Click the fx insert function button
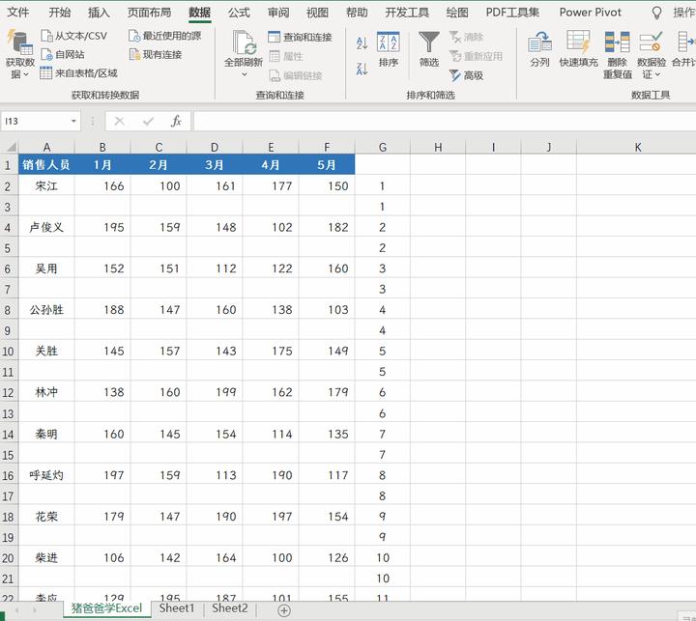696x621 pixels. 176,121
